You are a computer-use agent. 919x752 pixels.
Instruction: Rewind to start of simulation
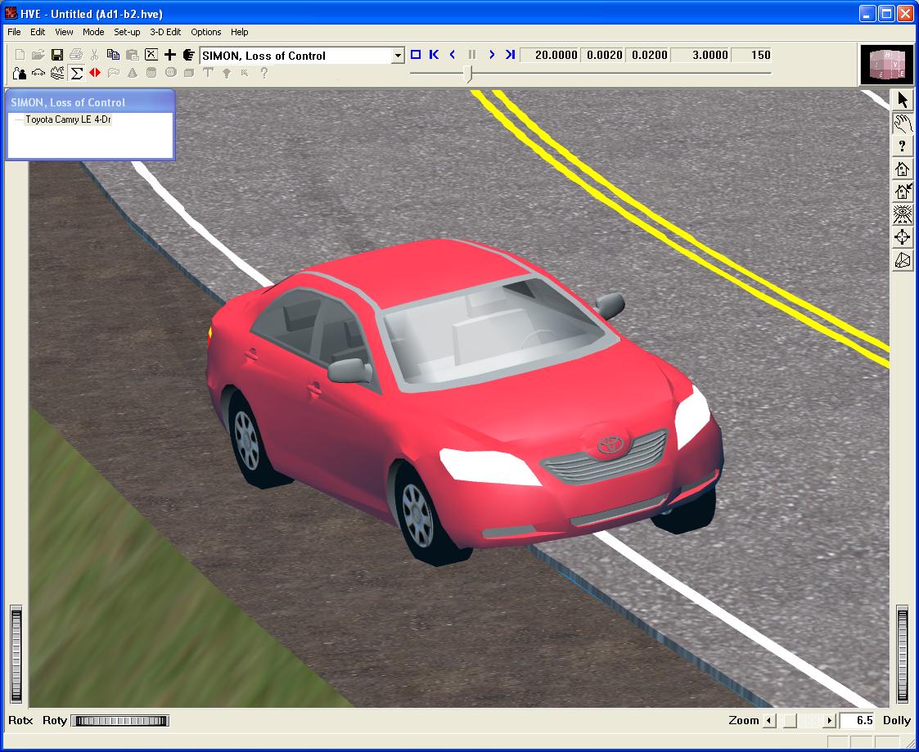tap(434, 55)
